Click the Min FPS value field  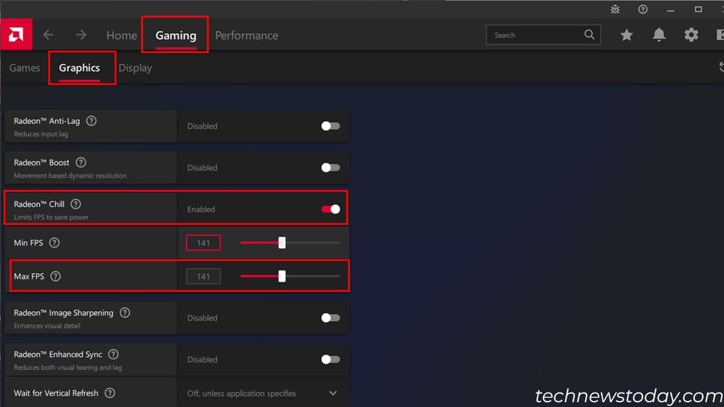203,243
